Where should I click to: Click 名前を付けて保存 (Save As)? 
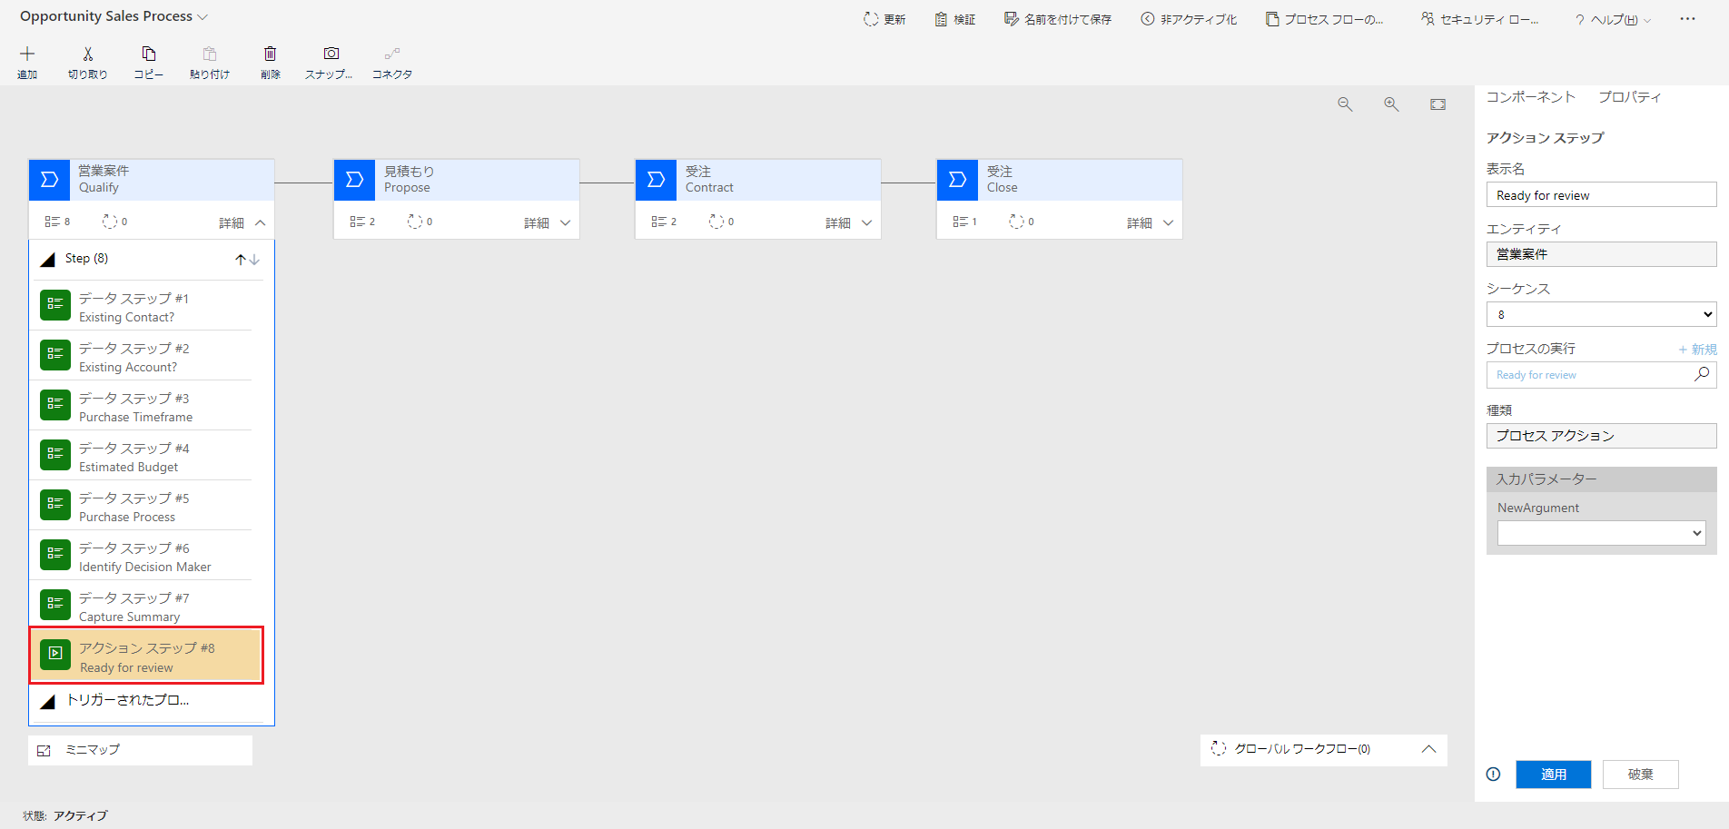click(x=1058, y=19)
